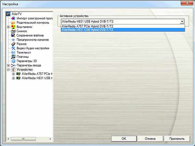195x146 pixels.
Task: Select AVerMedia H831 USB tree label
Action: (37, 78)
